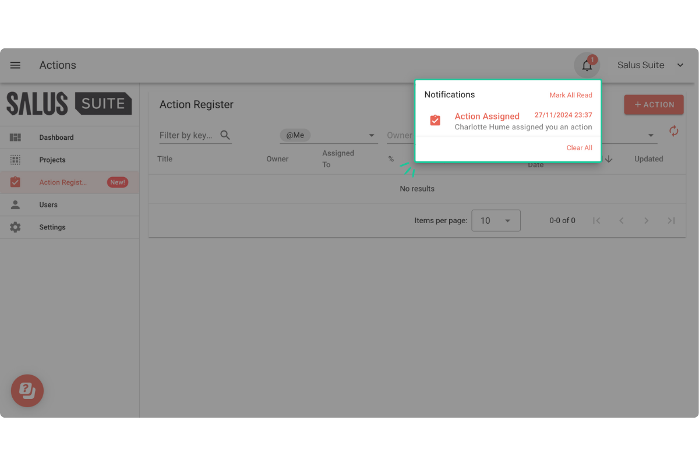Click the search magnifier icon

click(225, 135)
